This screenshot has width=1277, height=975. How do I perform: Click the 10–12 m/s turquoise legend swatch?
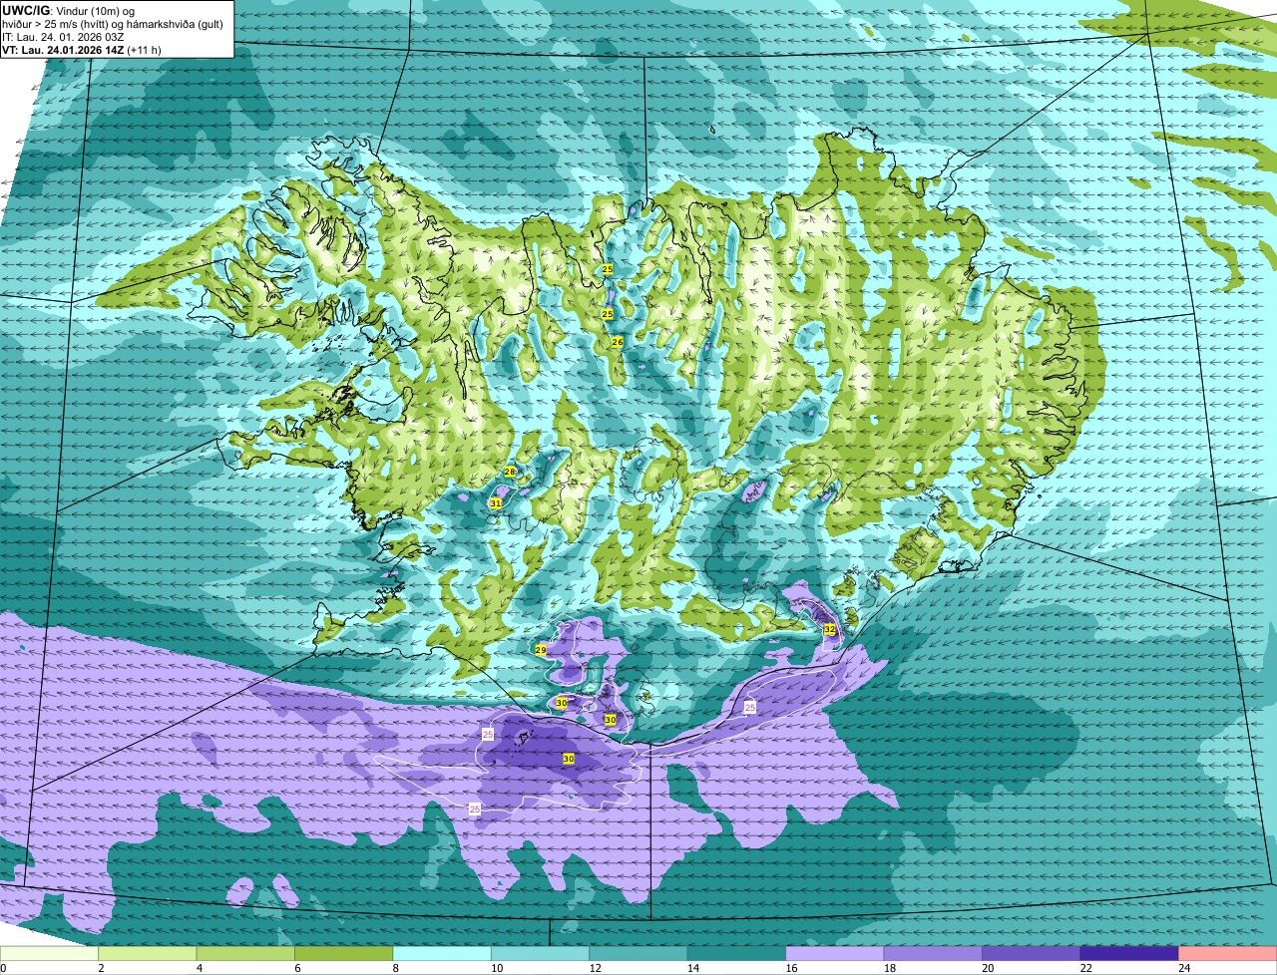coord(542,953)
